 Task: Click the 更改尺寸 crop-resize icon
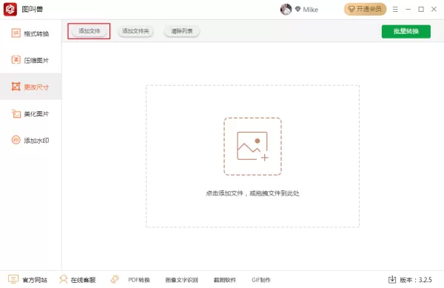[16, 87]
